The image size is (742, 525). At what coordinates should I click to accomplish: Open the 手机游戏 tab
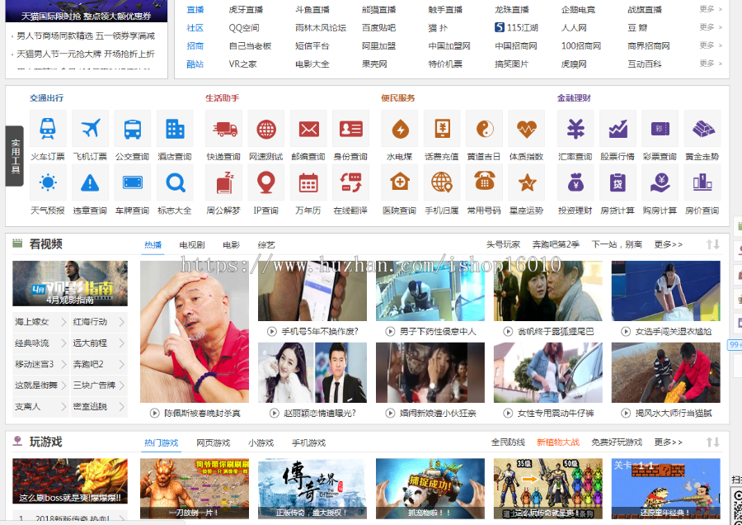[x=309, y=442]
